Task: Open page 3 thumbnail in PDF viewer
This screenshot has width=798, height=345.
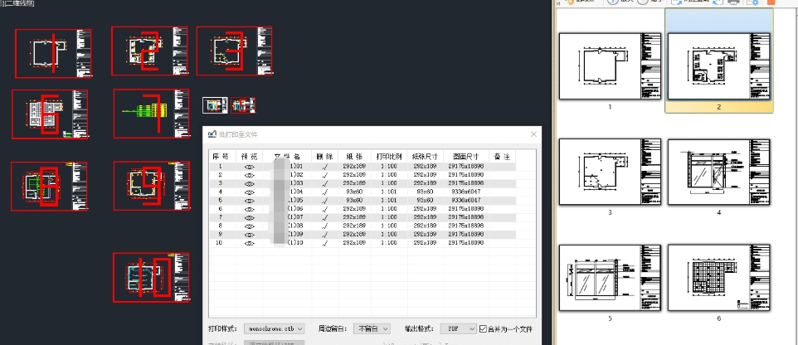Action: [x=610, y=172]
